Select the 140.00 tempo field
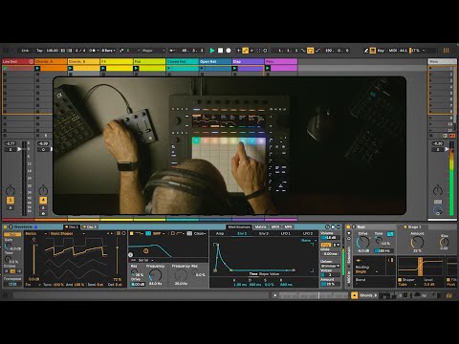The width and height of the screenshot is (459, 344). (53, 51)
